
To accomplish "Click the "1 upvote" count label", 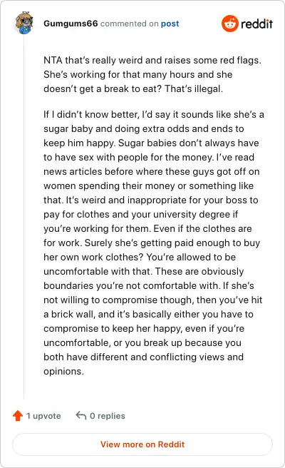I will (43, 416).
